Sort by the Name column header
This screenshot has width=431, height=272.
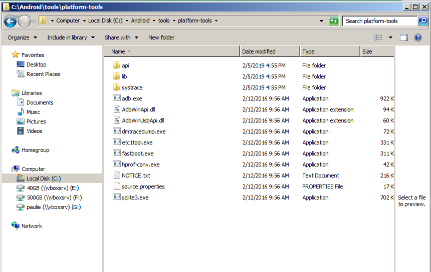172,51
